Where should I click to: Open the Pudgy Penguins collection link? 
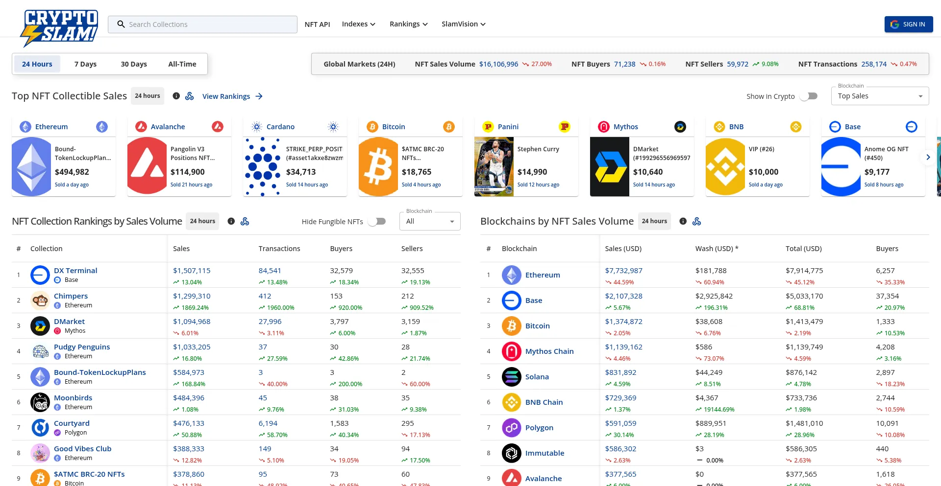[x=82, y=347]
